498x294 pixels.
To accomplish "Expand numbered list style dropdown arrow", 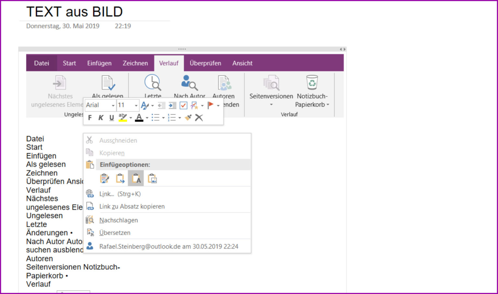I will point(180,118).
